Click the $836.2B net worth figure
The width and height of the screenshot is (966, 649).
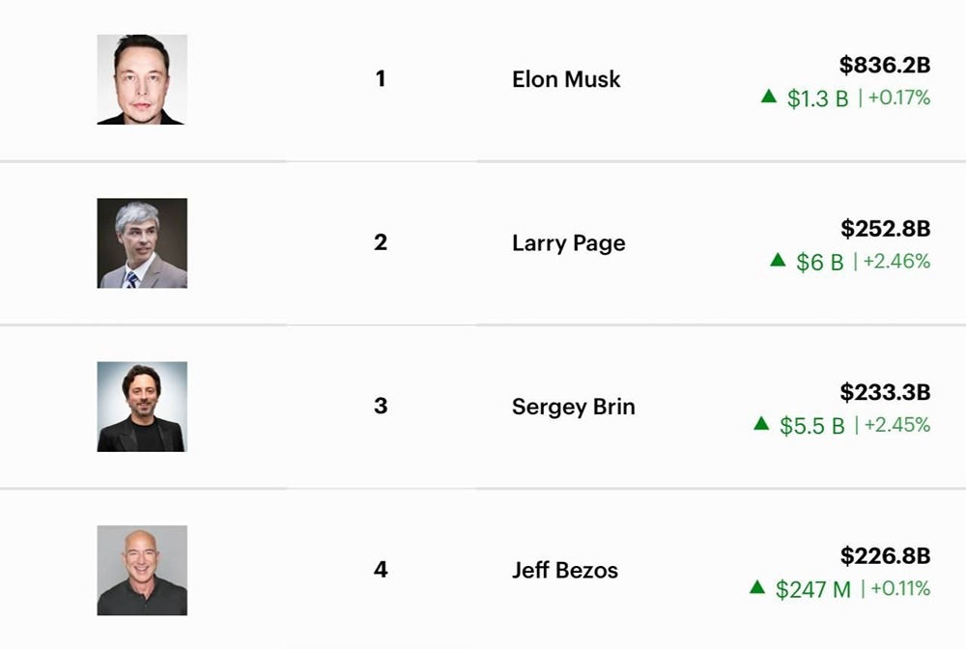point(884,65)
